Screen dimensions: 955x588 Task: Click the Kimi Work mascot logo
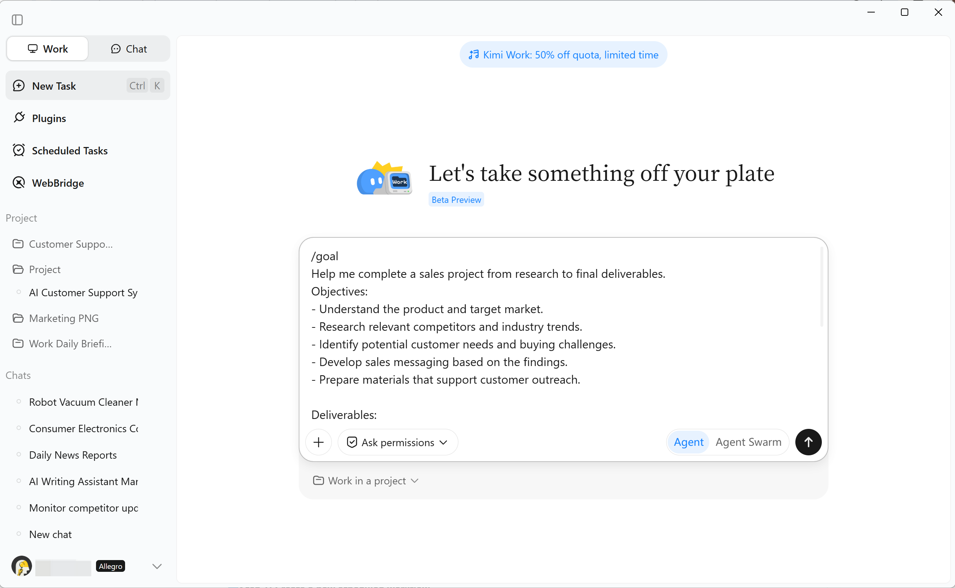coord(384,179)
